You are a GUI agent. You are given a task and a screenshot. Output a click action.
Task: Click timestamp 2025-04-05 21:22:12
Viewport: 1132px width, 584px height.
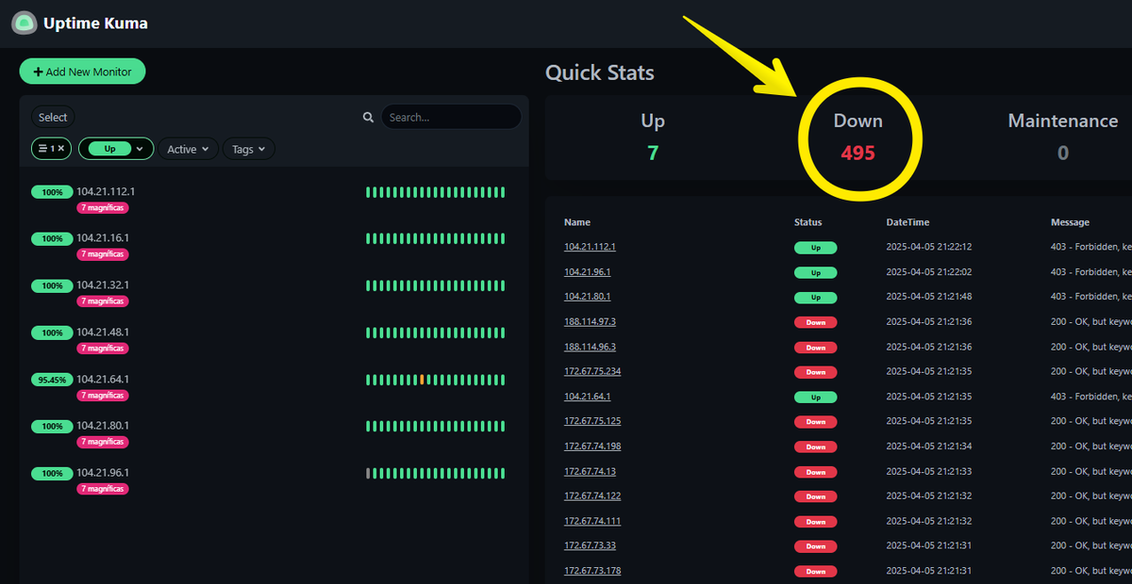pos(929,247)
